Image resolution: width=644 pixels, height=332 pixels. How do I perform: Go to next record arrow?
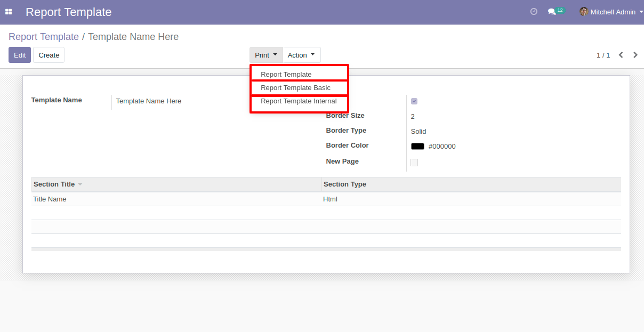click(x=635, y=55)
